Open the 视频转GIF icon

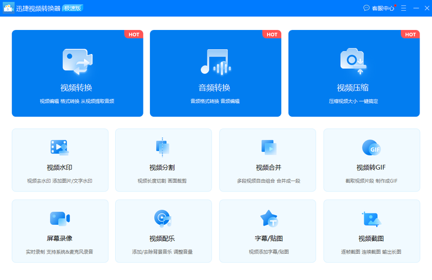coord(371,147)
